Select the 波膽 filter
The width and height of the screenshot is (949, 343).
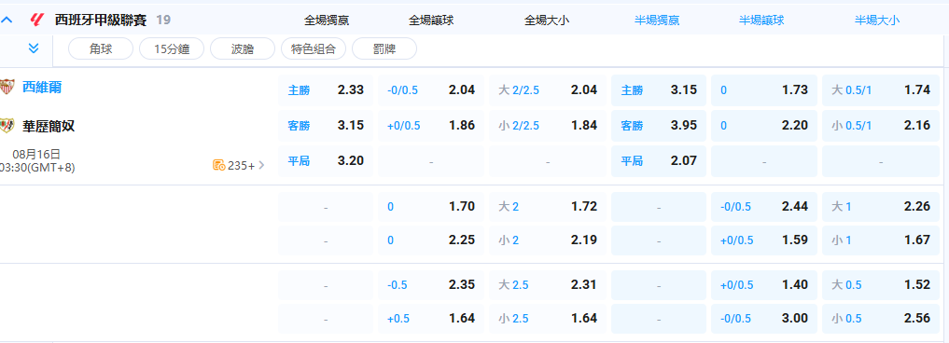(242, 49)
